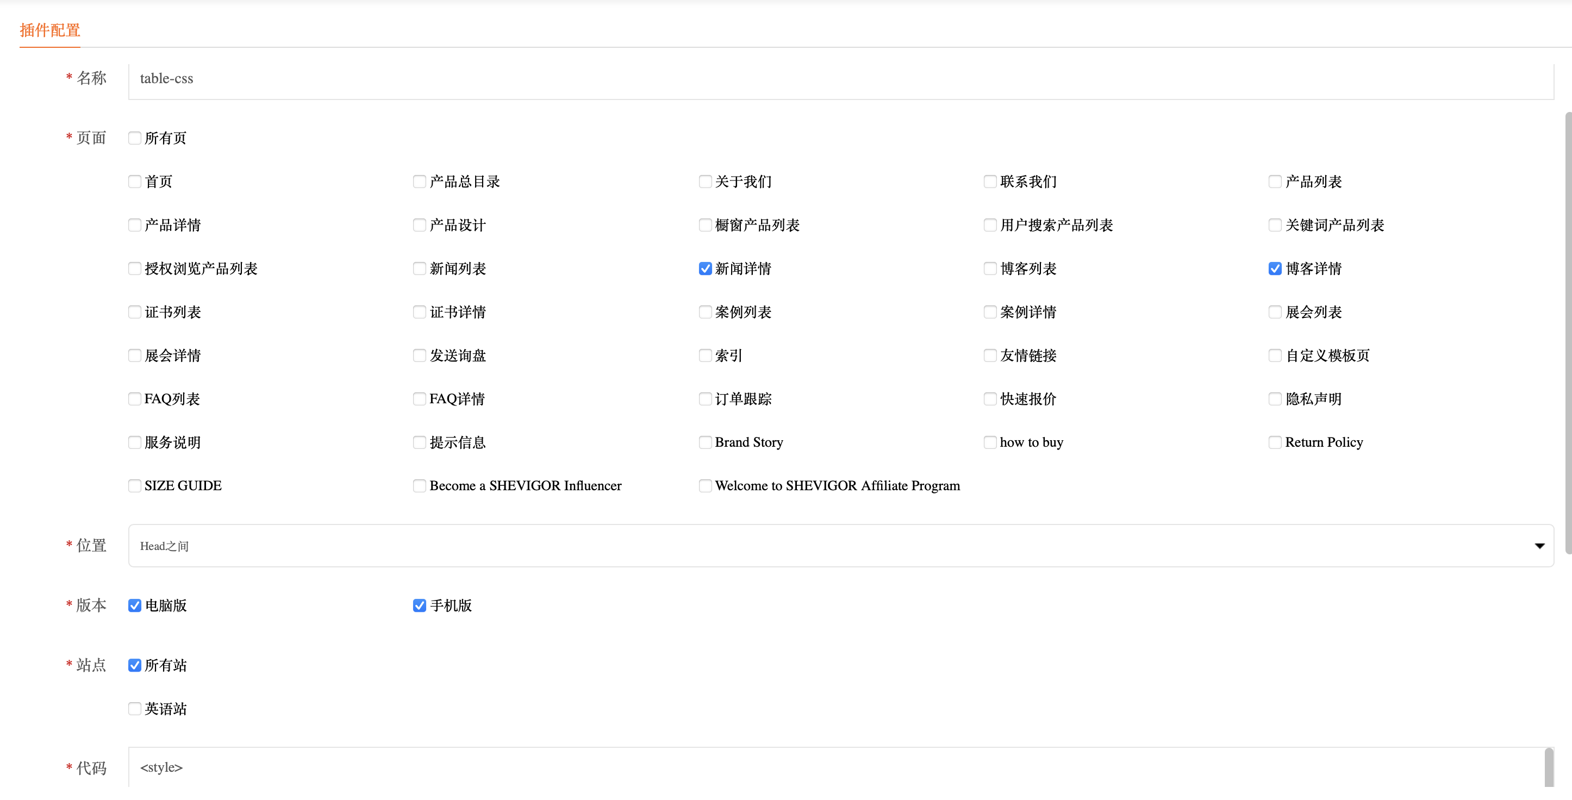
Task: Select the how to buy checkbox
Action: (x=990, y=442)
